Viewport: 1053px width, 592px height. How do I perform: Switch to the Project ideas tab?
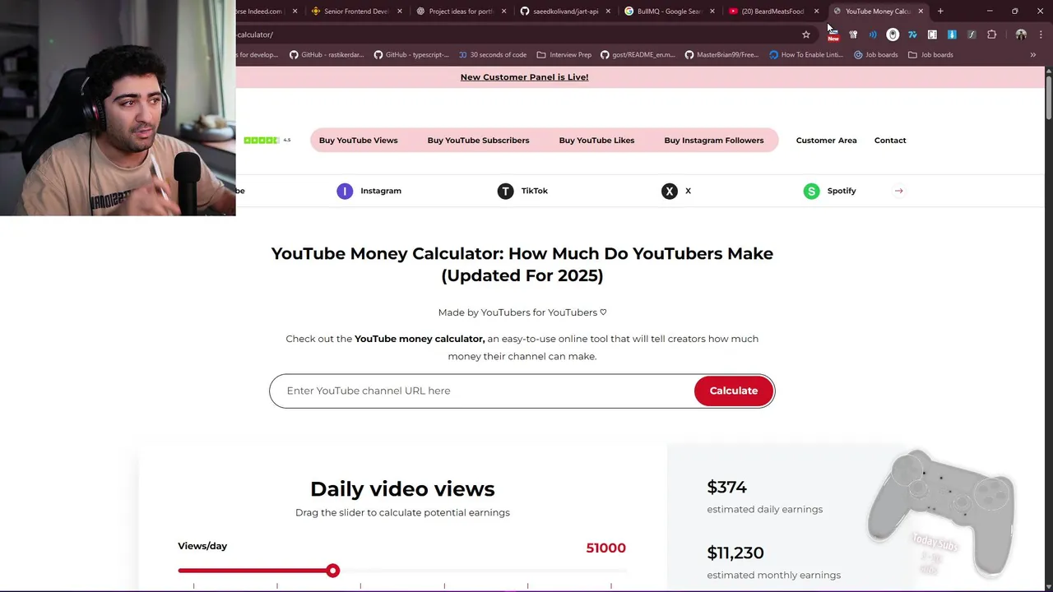(461, 12)
